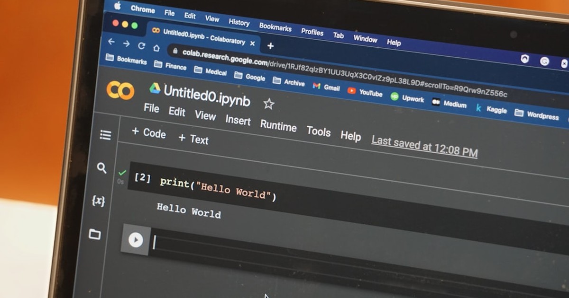Open the Window menu in menu bar
The width and height of the screenshot is (569, 298).
365,39
